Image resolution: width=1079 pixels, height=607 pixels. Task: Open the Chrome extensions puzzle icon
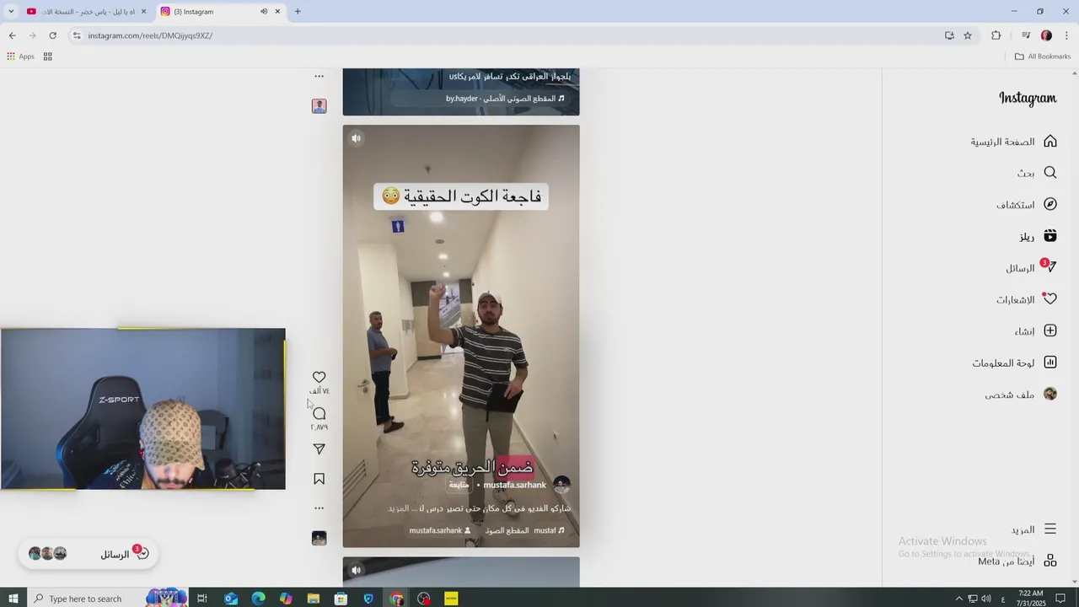[996, 35]
